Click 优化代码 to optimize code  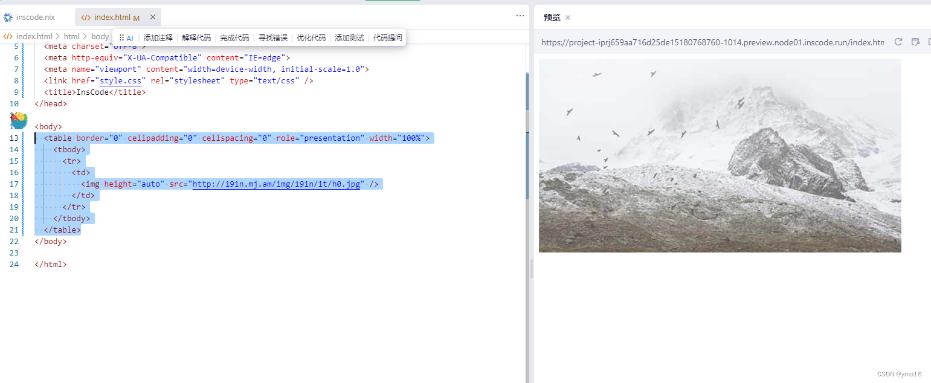tap(311, 37)
